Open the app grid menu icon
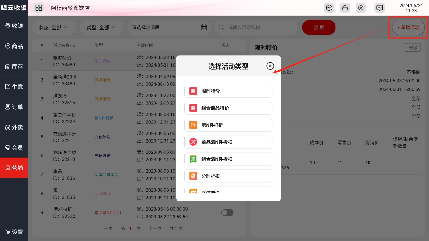Screen dimensions: 429x241 [x=39, y=8]
